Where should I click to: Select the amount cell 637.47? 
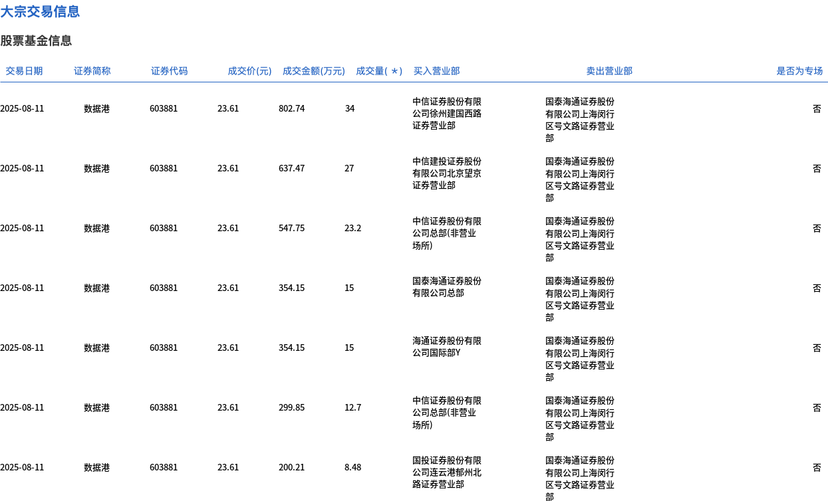pyautogui.click(x=292, y=168)
